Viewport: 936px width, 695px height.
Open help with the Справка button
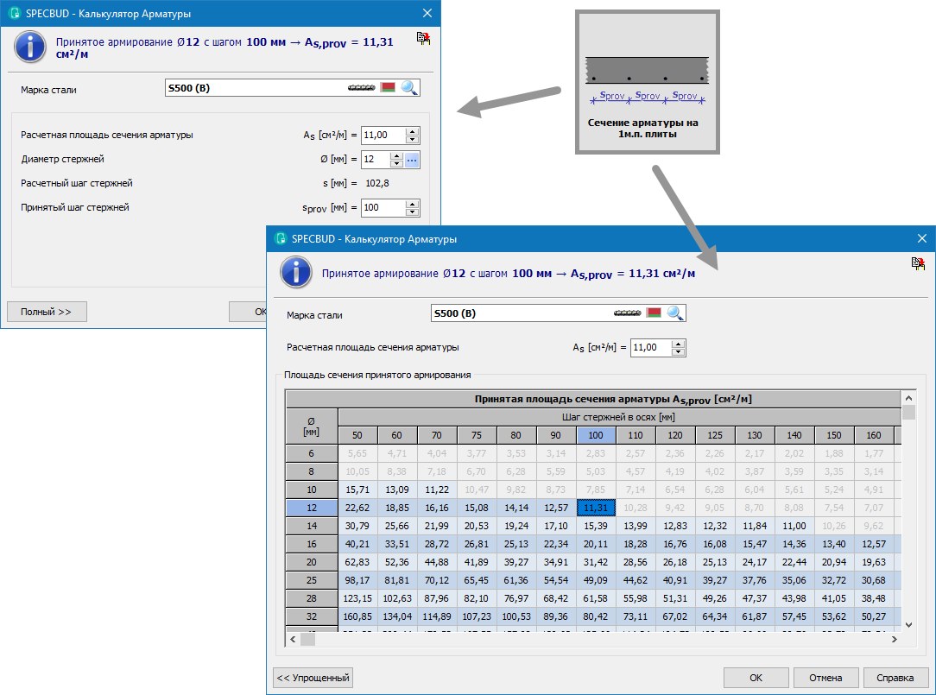coord(895,678)
